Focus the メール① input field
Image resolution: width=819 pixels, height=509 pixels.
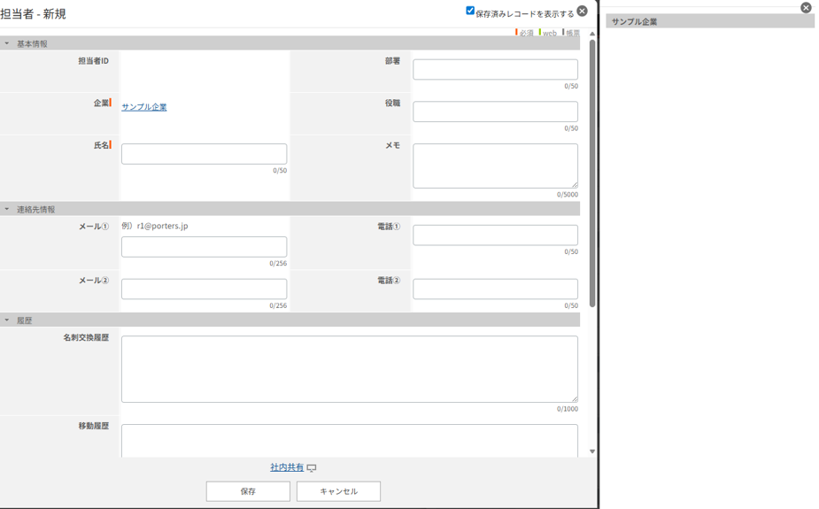click(204, 247)
